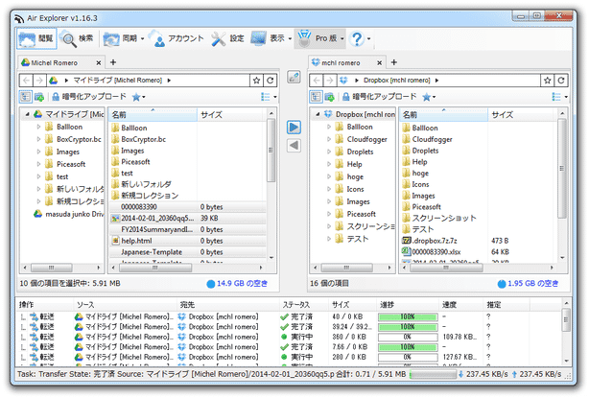Screen dimensions: 589x398
Task: Go back in right pane navigation
Action: tap(317, 80)
